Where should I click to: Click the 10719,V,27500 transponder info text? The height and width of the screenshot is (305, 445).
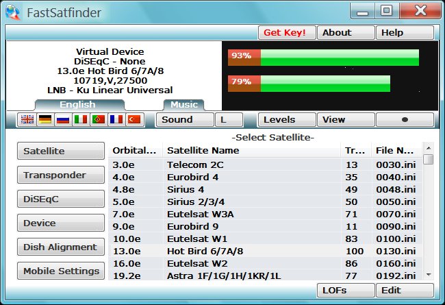110,80
